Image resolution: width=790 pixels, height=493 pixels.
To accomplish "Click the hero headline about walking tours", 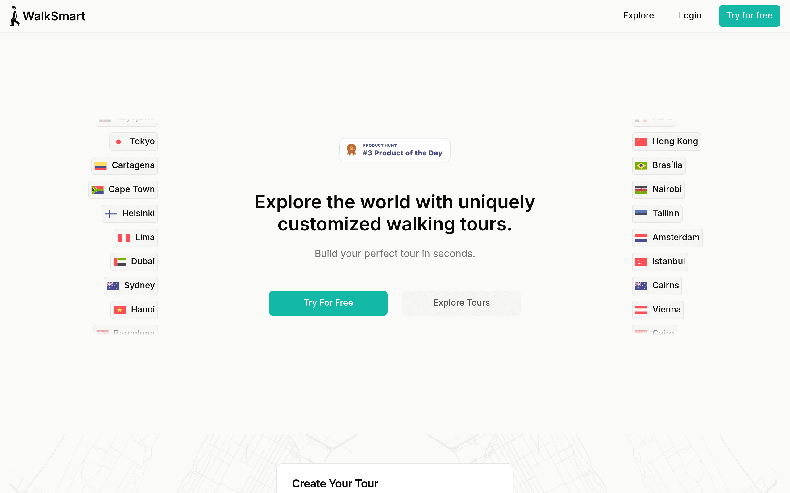I will coord(395,213).
